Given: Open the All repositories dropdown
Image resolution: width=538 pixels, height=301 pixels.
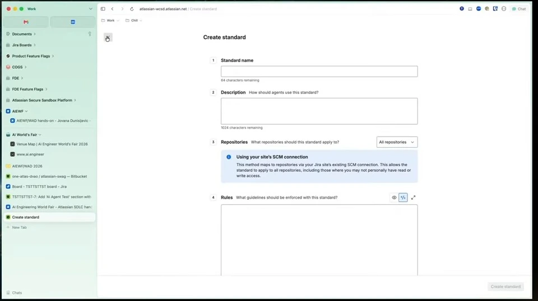Looking at the screenshot, I should pyautogui.click(x=397, y=142).
